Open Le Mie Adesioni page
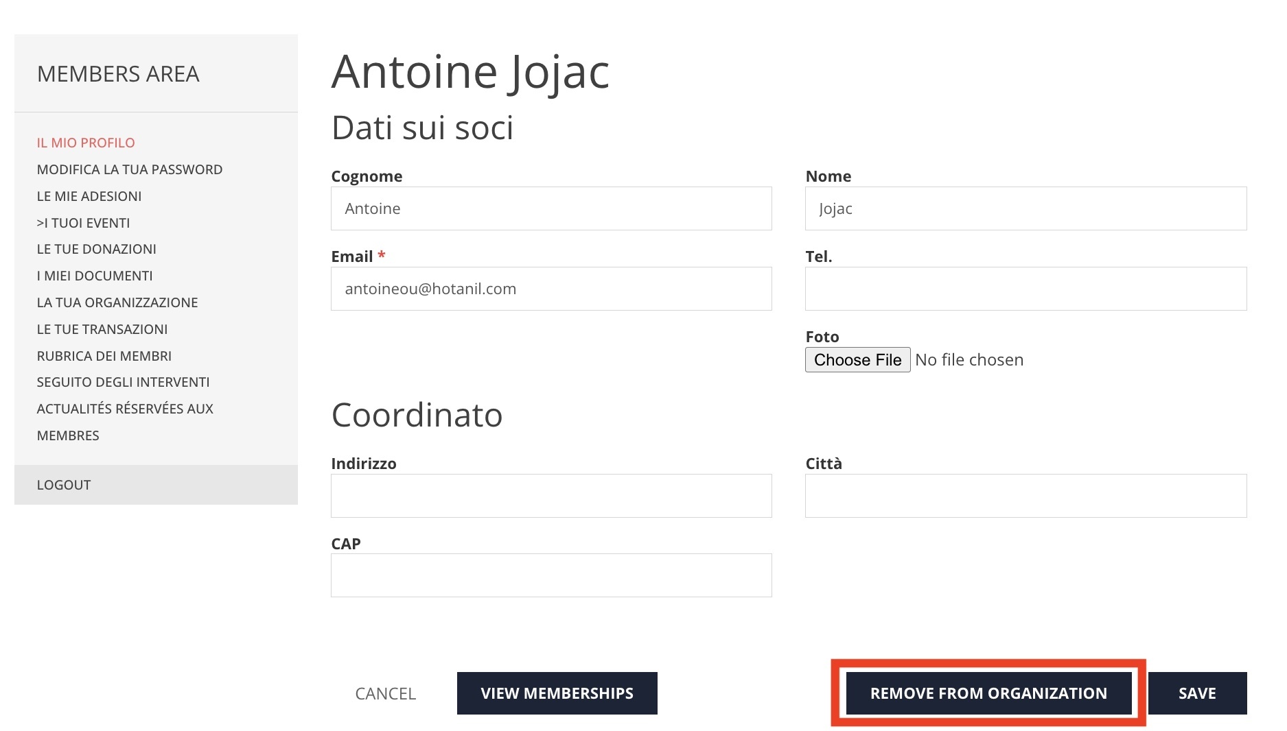Image resolution: width=1287 pixels, height=731 pixels. [x=89, y=196]
